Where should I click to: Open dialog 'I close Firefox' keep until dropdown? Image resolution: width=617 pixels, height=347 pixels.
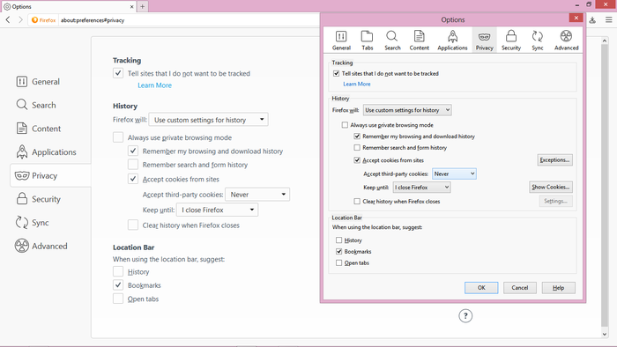422,188
